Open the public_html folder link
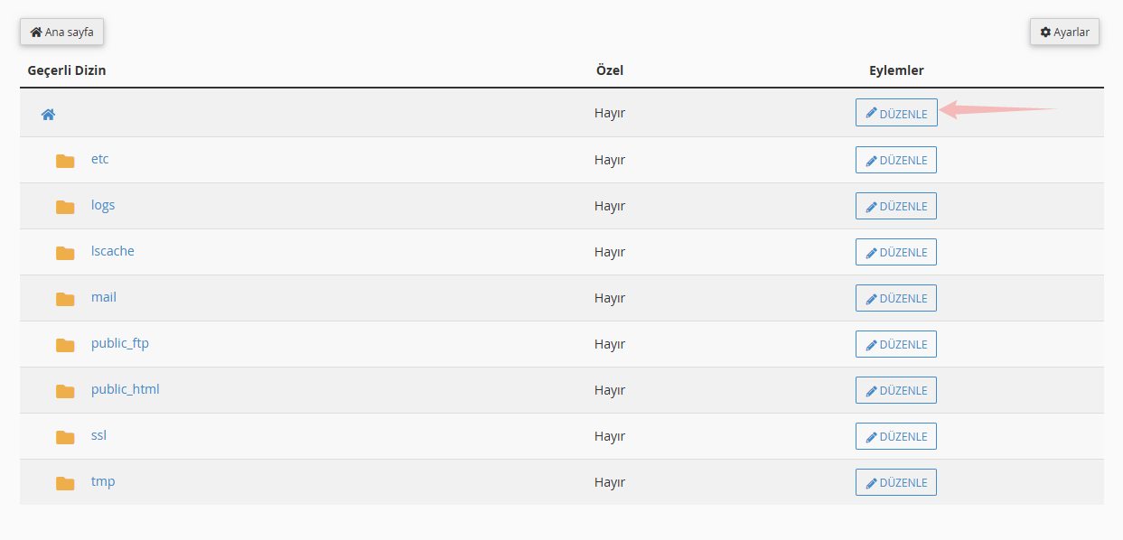The image size is (1123, 540). (x=125, y=389)
